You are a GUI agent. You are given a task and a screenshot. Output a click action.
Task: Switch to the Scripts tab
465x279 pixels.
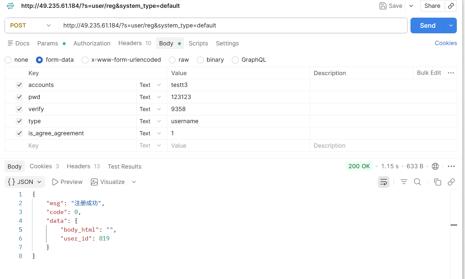[x=198, y=43]
